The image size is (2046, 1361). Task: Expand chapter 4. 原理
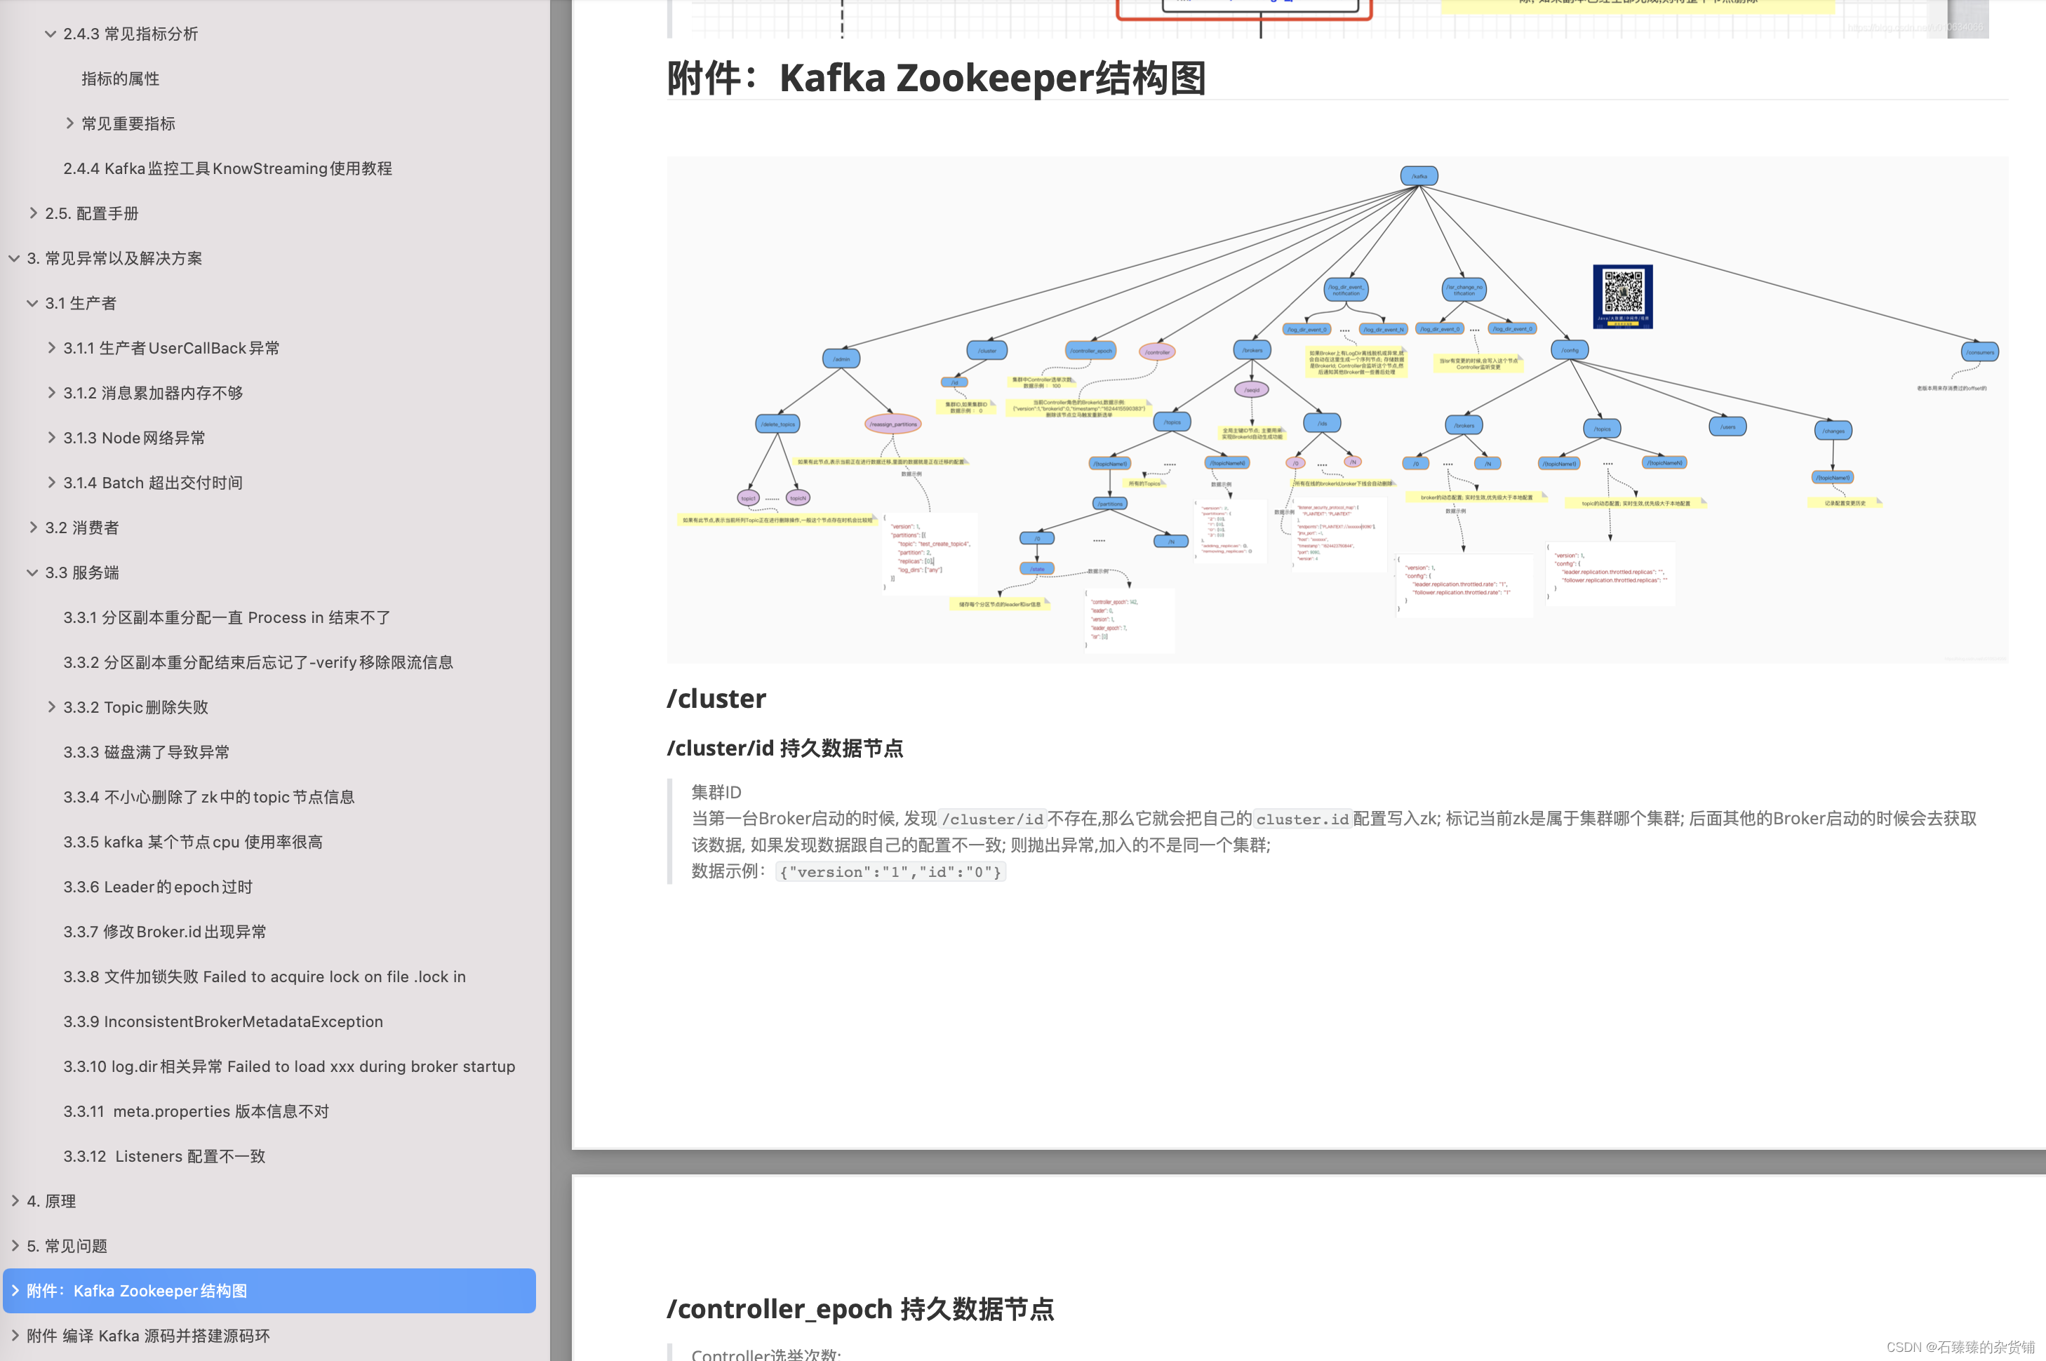(15, 1200)
